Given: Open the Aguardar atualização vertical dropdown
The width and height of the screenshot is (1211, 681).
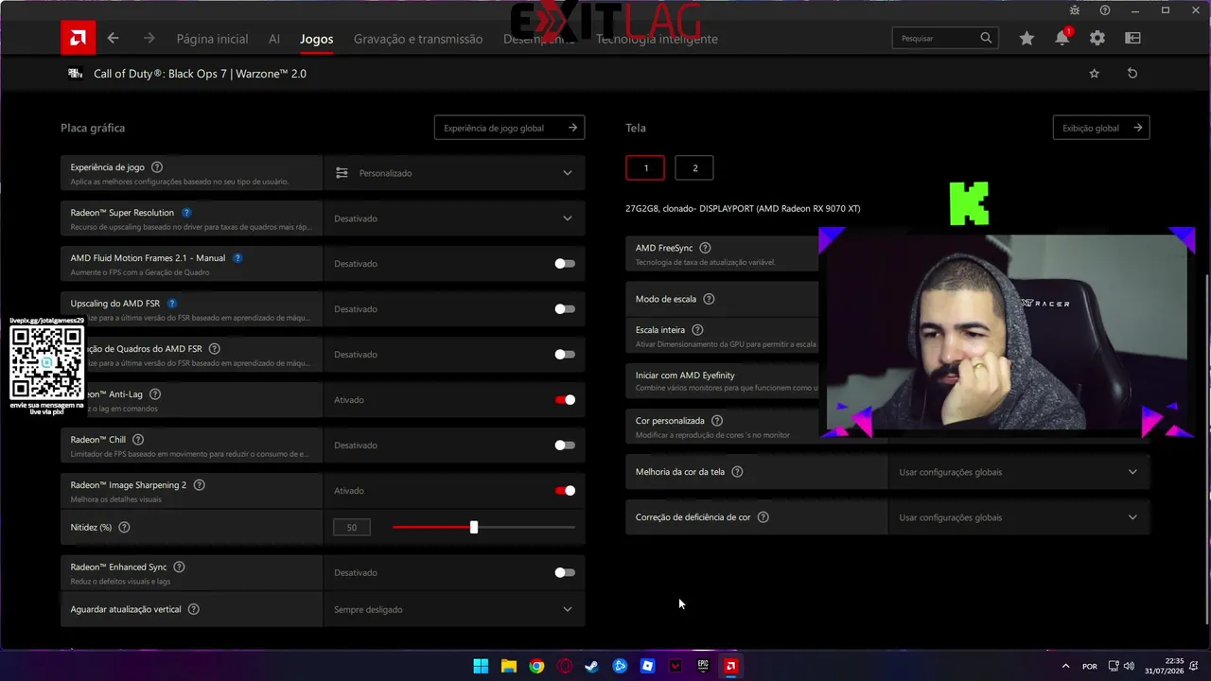Looking at the screenshot, I should [x=454, y=609].
